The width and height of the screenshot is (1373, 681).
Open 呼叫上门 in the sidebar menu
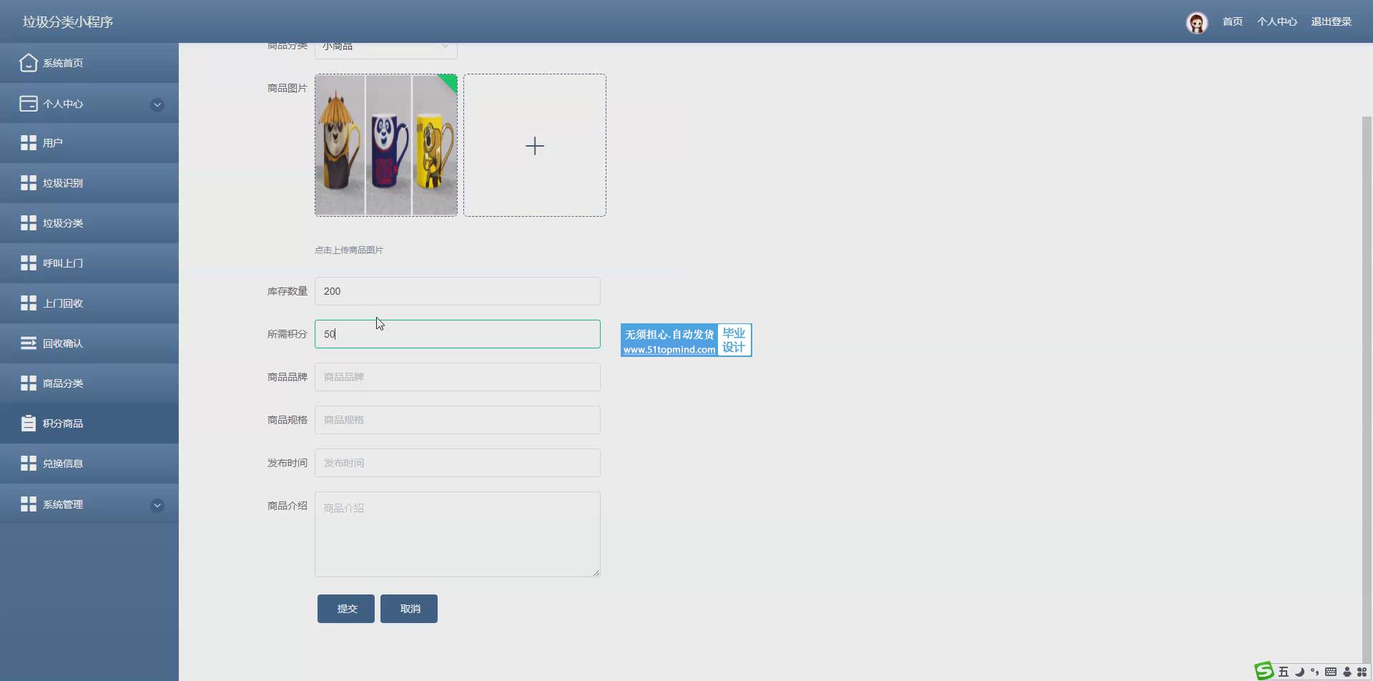point(63,263)
